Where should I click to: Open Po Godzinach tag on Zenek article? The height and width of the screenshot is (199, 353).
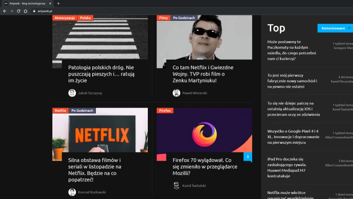184,18
